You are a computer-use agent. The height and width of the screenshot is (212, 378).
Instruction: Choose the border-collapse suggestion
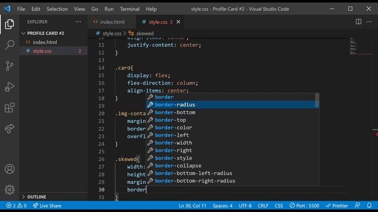[232, 165]
